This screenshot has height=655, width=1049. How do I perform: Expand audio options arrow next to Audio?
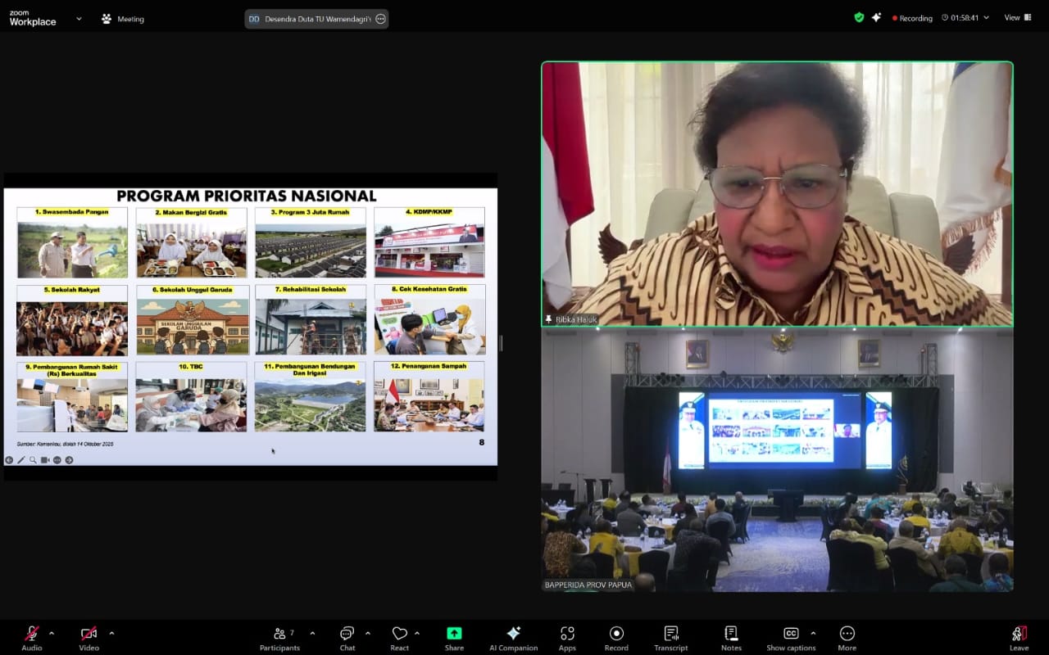point(52,633)
